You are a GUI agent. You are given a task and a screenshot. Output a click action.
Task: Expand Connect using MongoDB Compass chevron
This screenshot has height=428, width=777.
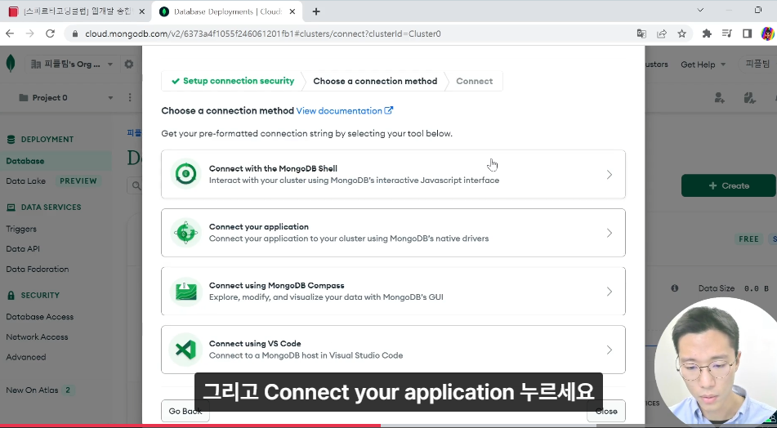click(610, 292)
